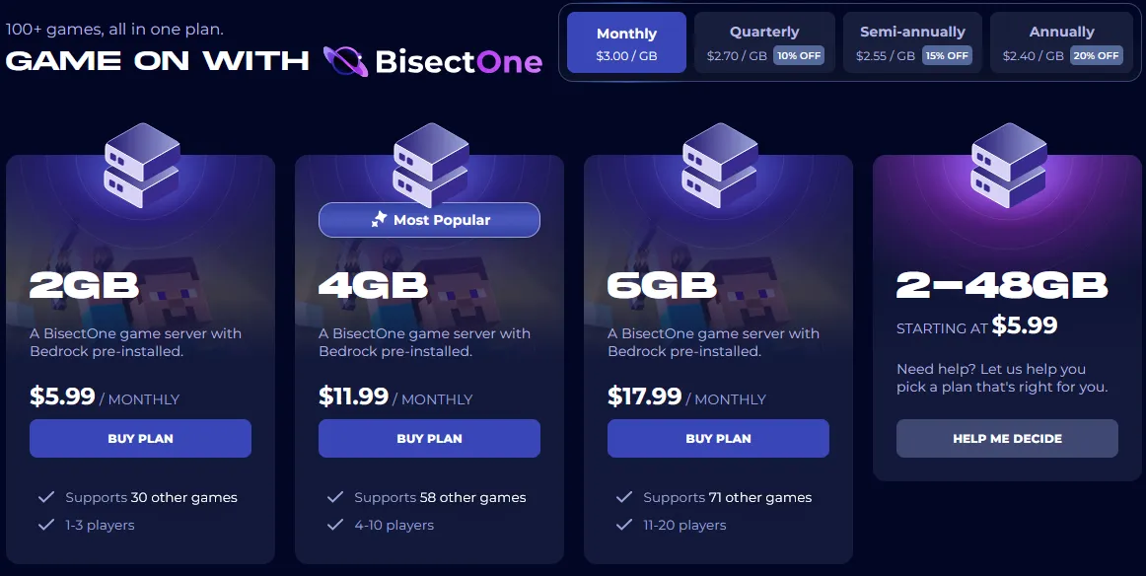Click the BisectOne planet logo icon
The image size is (1146, 576).
tap(345, 62)
